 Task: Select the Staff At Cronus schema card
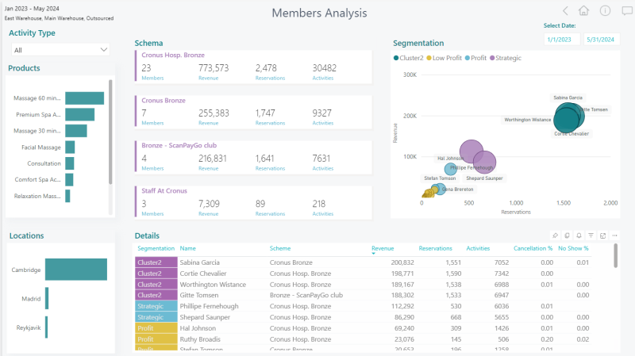253,203
